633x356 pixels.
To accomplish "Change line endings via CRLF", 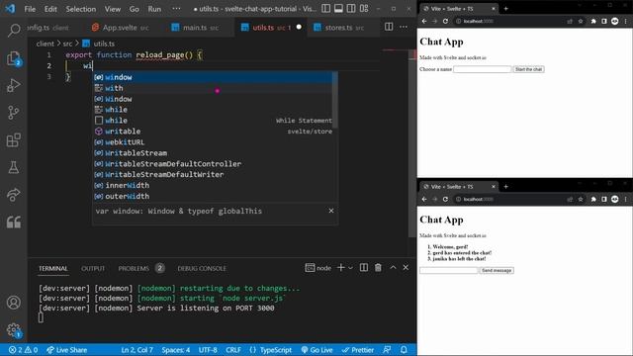I will (x=233, y=350).
